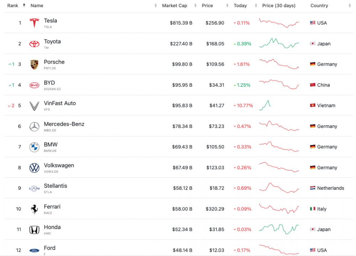Click the Volkswagen logo icon
The height and width of the screenshot is (256, 356).
coord(34,168)
